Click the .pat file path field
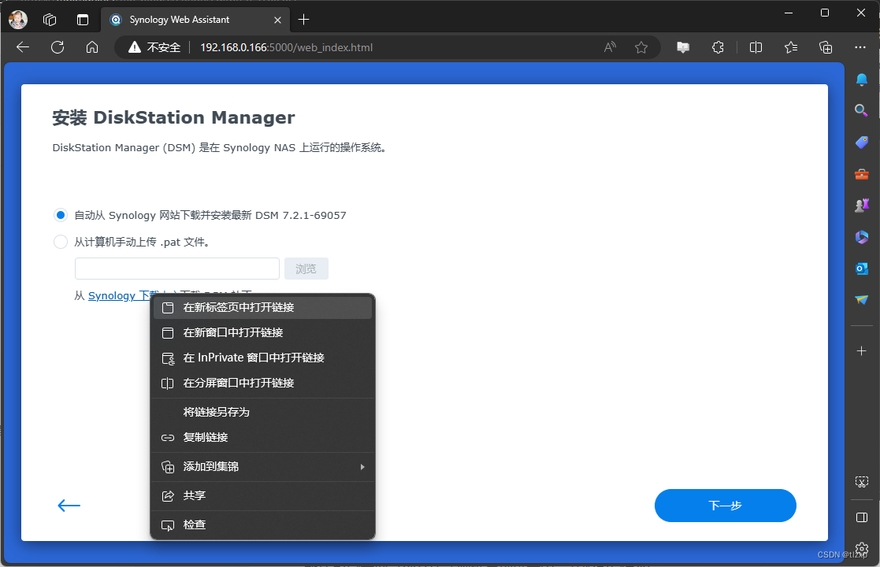Viewport: 880px width, 567px height. click(x=176, y=269)
